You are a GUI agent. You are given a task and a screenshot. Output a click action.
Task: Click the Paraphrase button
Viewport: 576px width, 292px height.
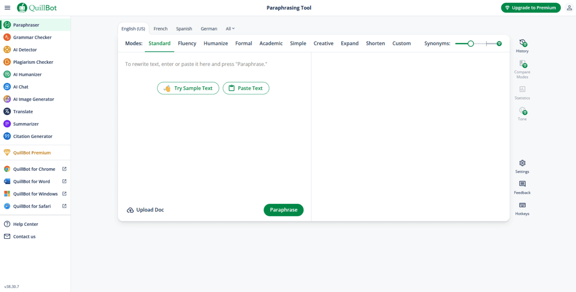coord(283,210)
